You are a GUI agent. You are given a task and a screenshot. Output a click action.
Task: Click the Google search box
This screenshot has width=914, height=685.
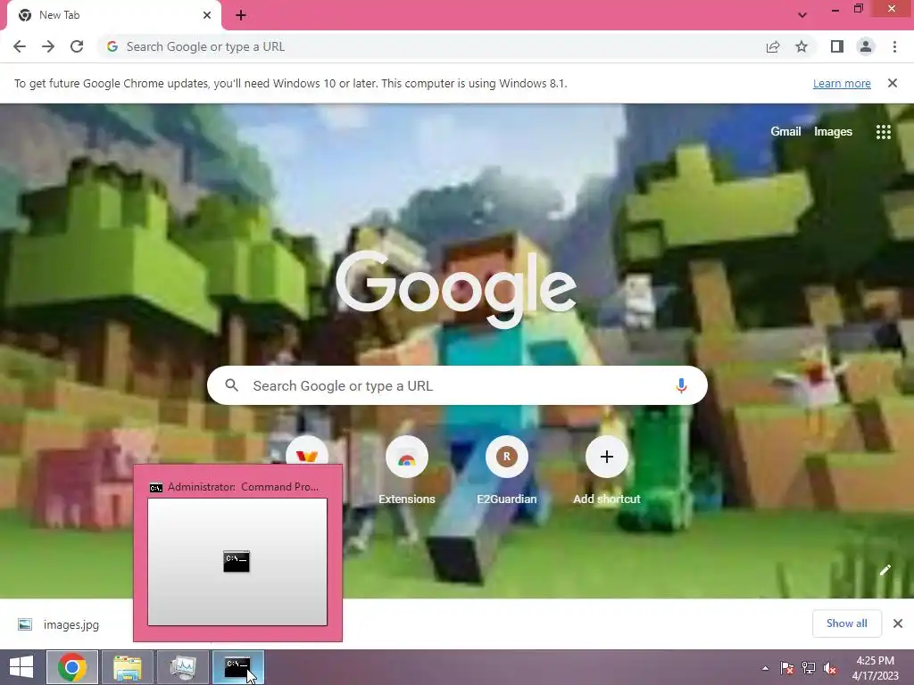pyautogui.click(x=457, y=385)
